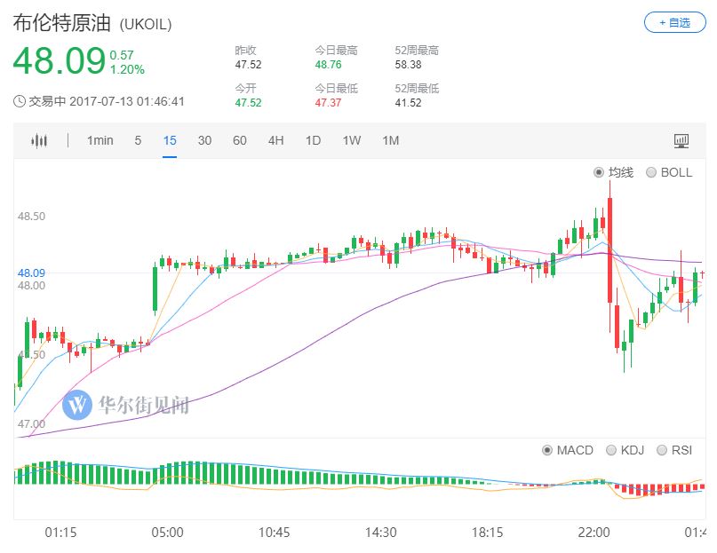Switch to the 30-minute timeframe
Viewport: 717px width, 553px height.
[x=204, y=140]
